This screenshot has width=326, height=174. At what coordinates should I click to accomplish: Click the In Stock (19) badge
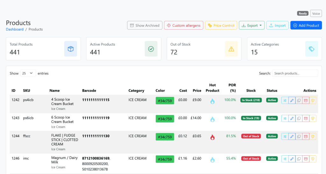(x=251, y=118)
